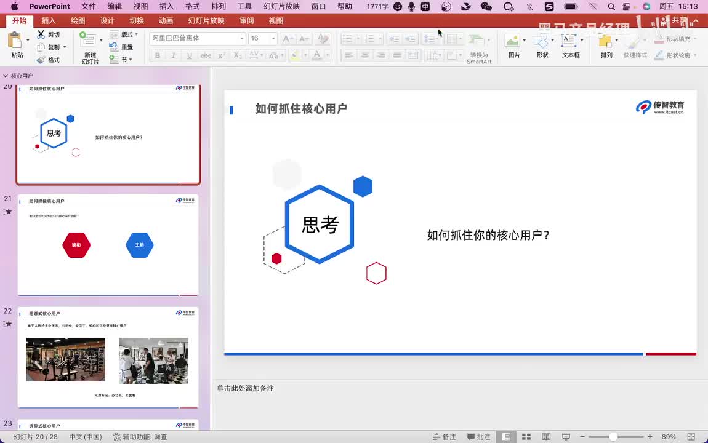
Task: Click the decrease indent icon
Action: [394, 39]
